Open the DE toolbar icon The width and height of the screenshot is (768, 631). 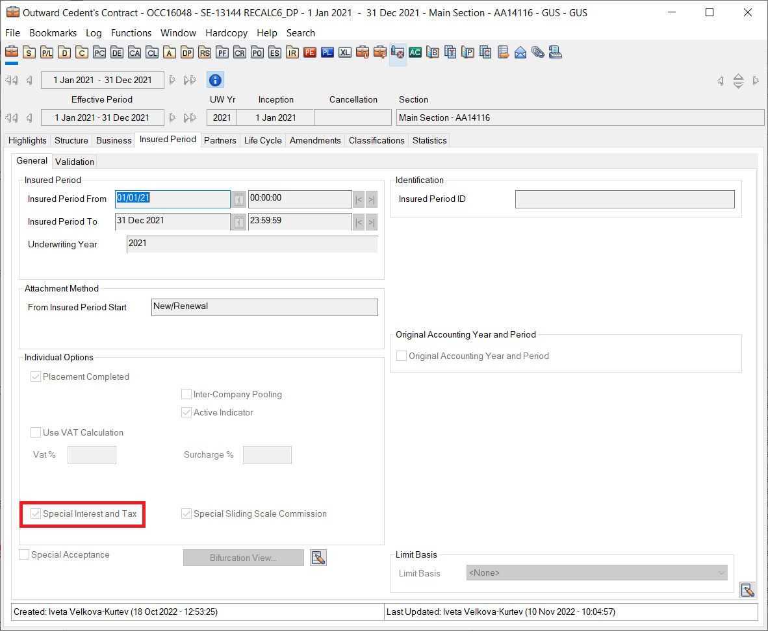(117, 53)
